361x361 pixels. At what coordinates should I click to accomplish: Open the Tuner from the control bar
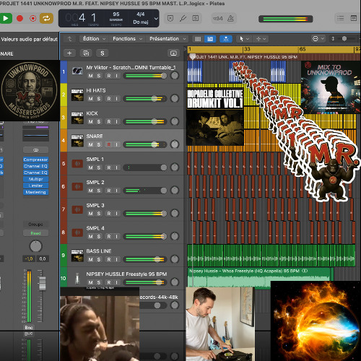183,18
